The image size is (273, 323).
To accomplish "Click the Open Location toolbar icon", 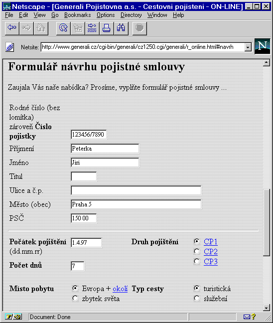I will point(92,28).
